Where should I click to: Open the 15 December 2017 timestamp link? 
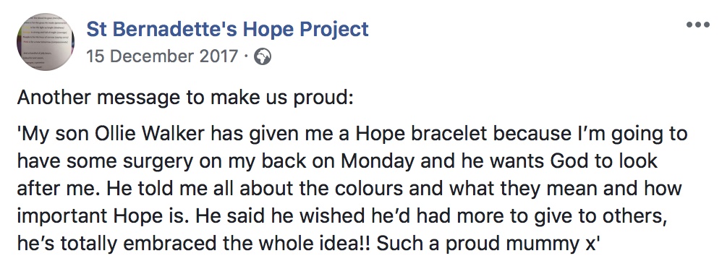162,56
